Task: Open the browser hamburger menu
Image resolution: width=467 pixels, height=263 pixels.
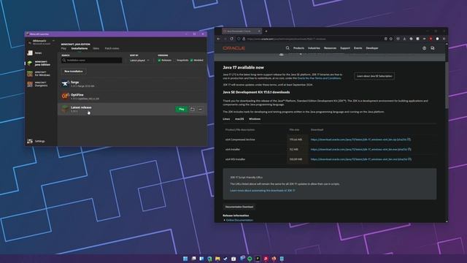Action: pos(444,39)
